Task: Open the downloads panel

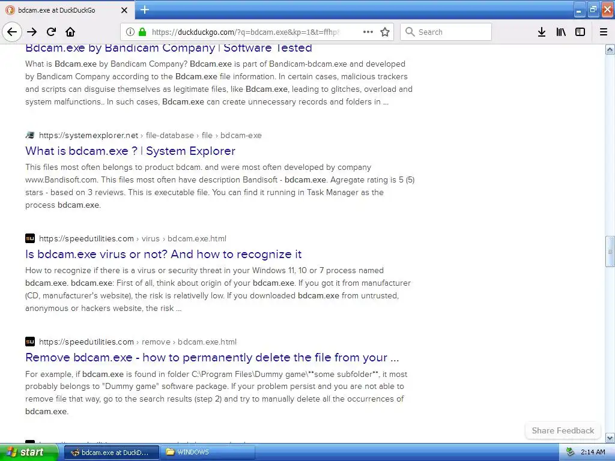Action: (x=542, y=32)
